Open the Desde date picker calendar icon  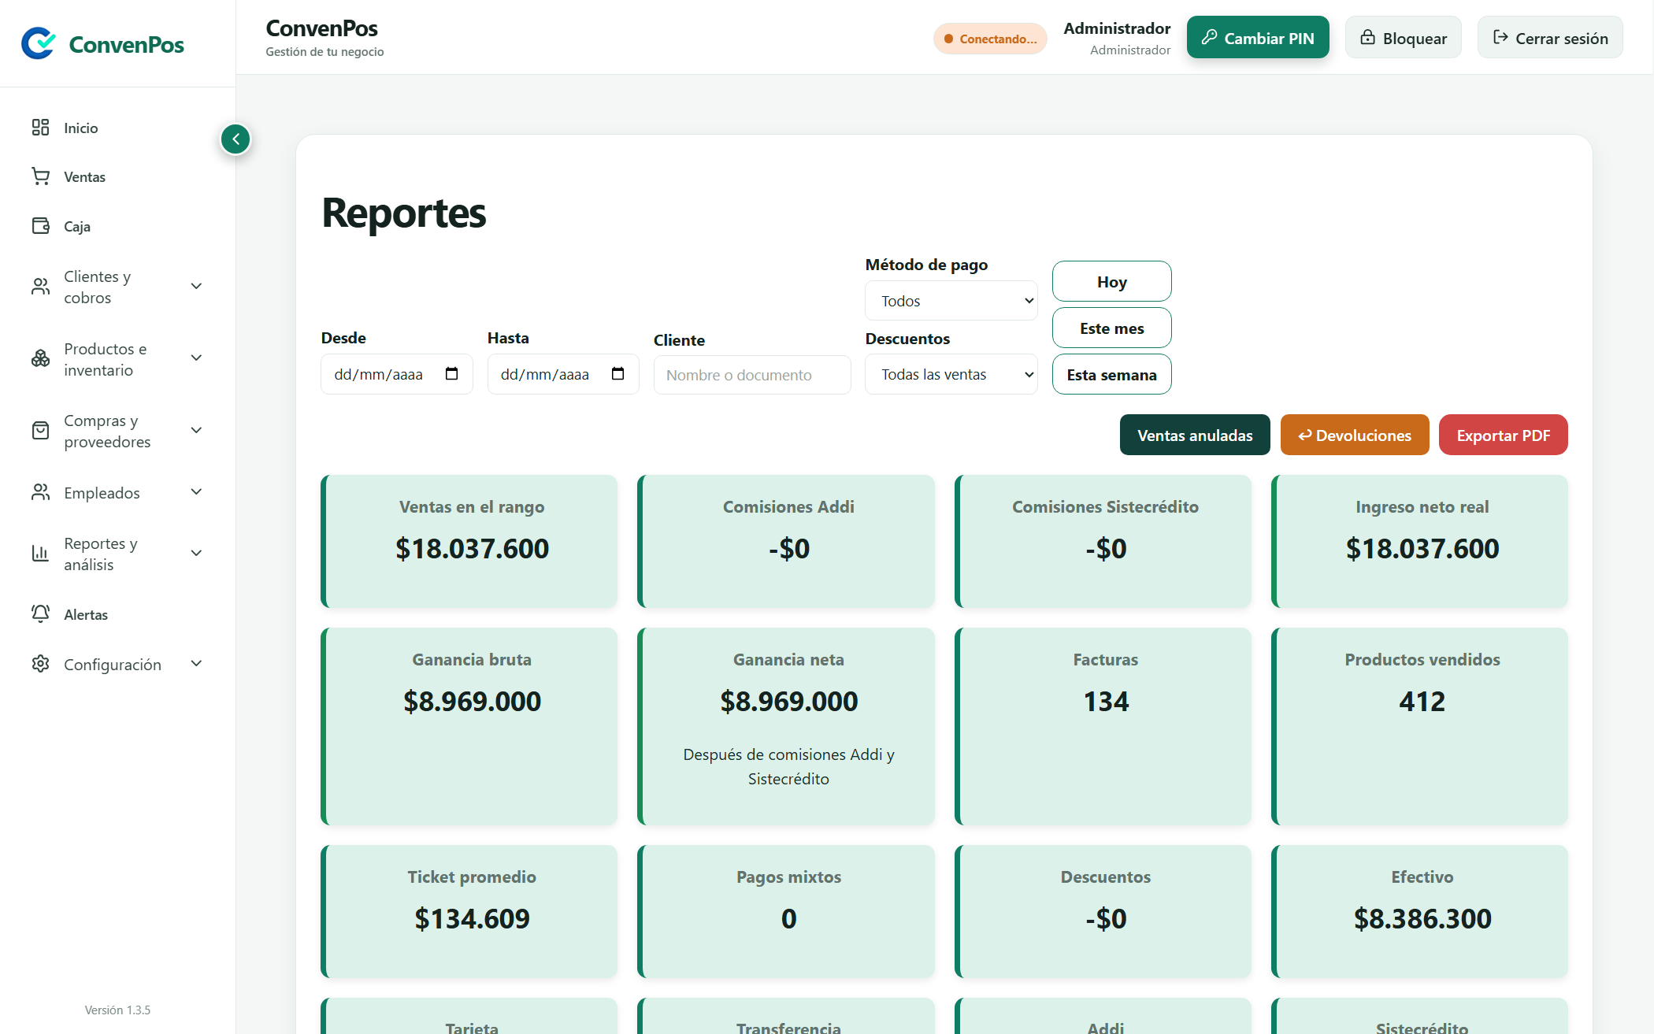point(451,374)
